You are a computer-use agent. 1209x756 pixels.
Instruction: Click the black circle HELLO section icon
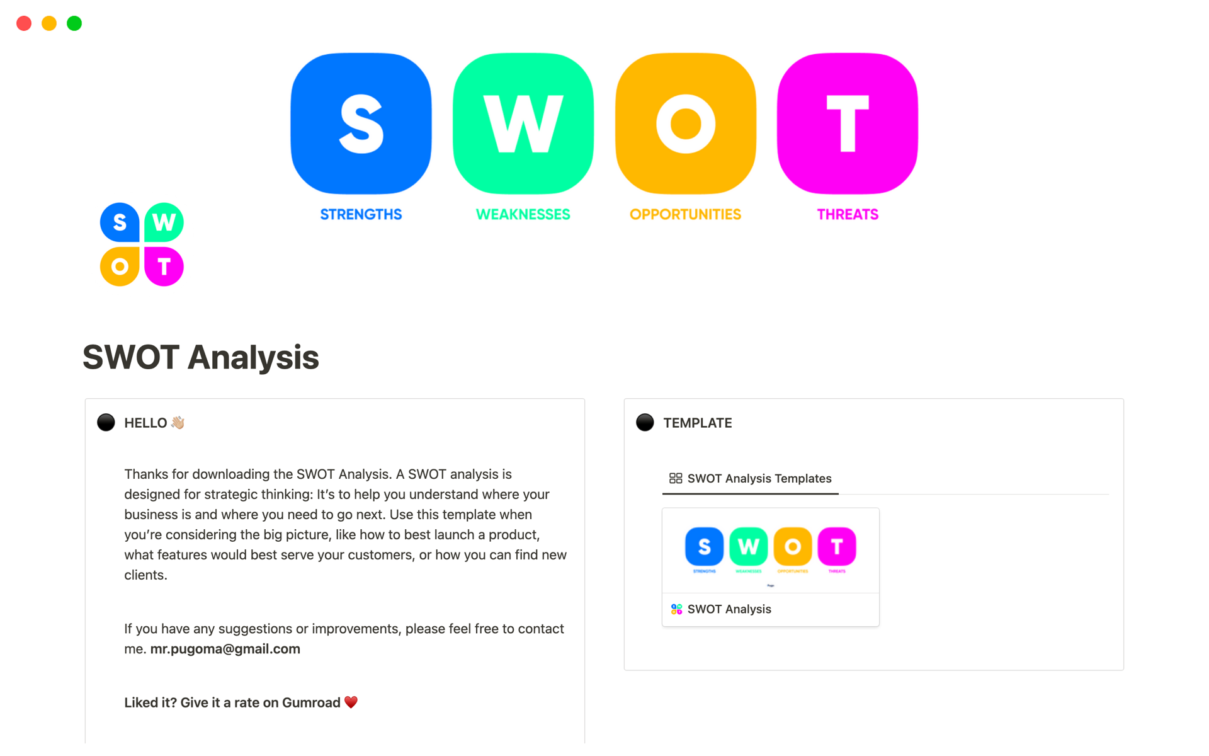tap(106, 423)
